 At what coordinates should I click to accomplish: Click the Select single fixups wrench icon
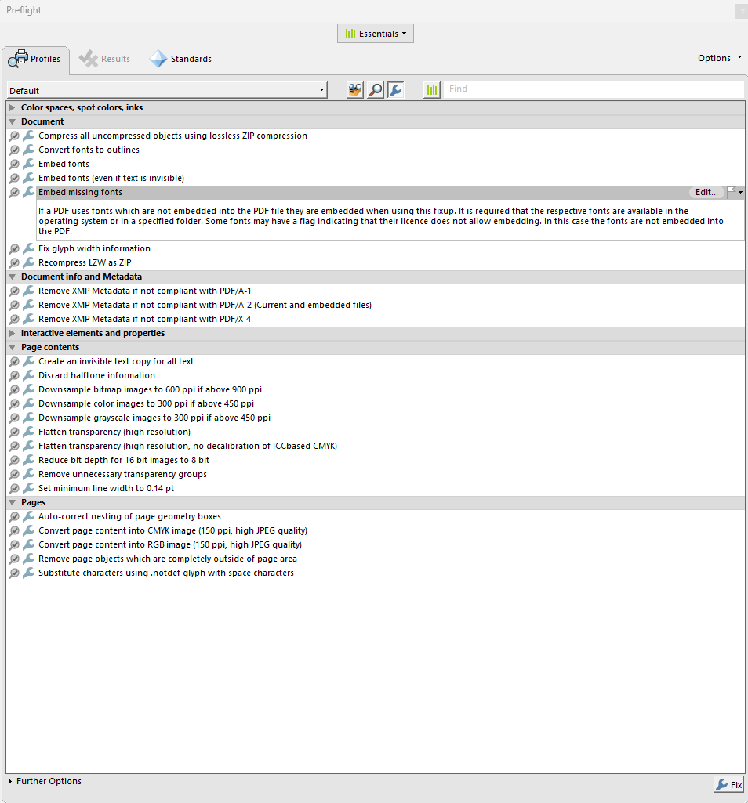click(395, 90)
